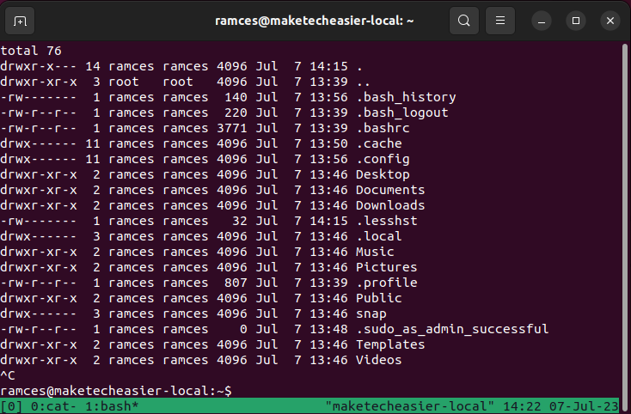
Task: Open a new terminal tab
Action: pos(20,21)
